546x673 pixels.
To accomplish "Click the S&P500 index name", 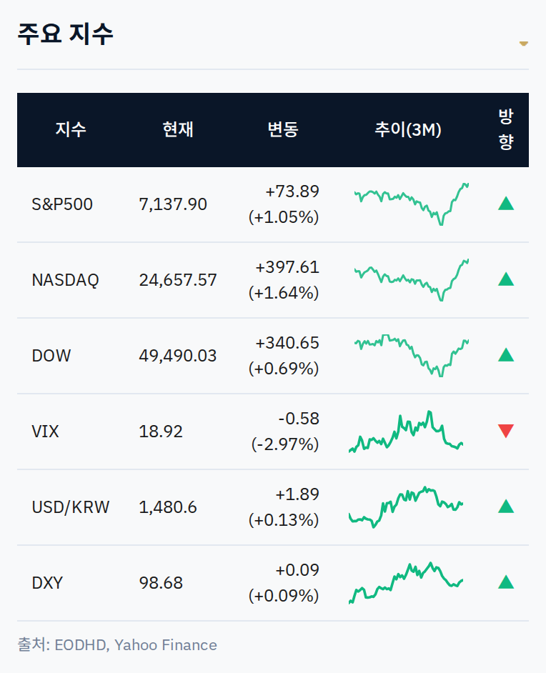I will [x=62, y=204].
